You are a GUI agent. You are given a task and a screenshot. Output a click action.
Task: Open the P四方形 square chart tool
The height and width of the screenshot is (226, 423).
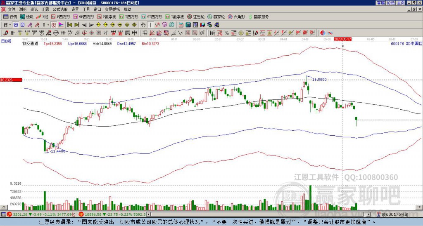tap(61, 16)
